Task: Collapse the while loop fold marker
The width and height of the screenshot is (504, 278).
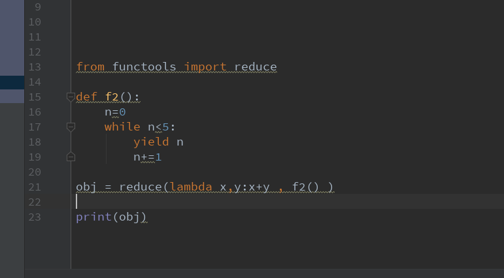Action: (x=71, y=127)
